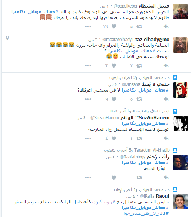Open more options on Raafatology tweet
Screen dimensions: 191x217
(88, 177)
